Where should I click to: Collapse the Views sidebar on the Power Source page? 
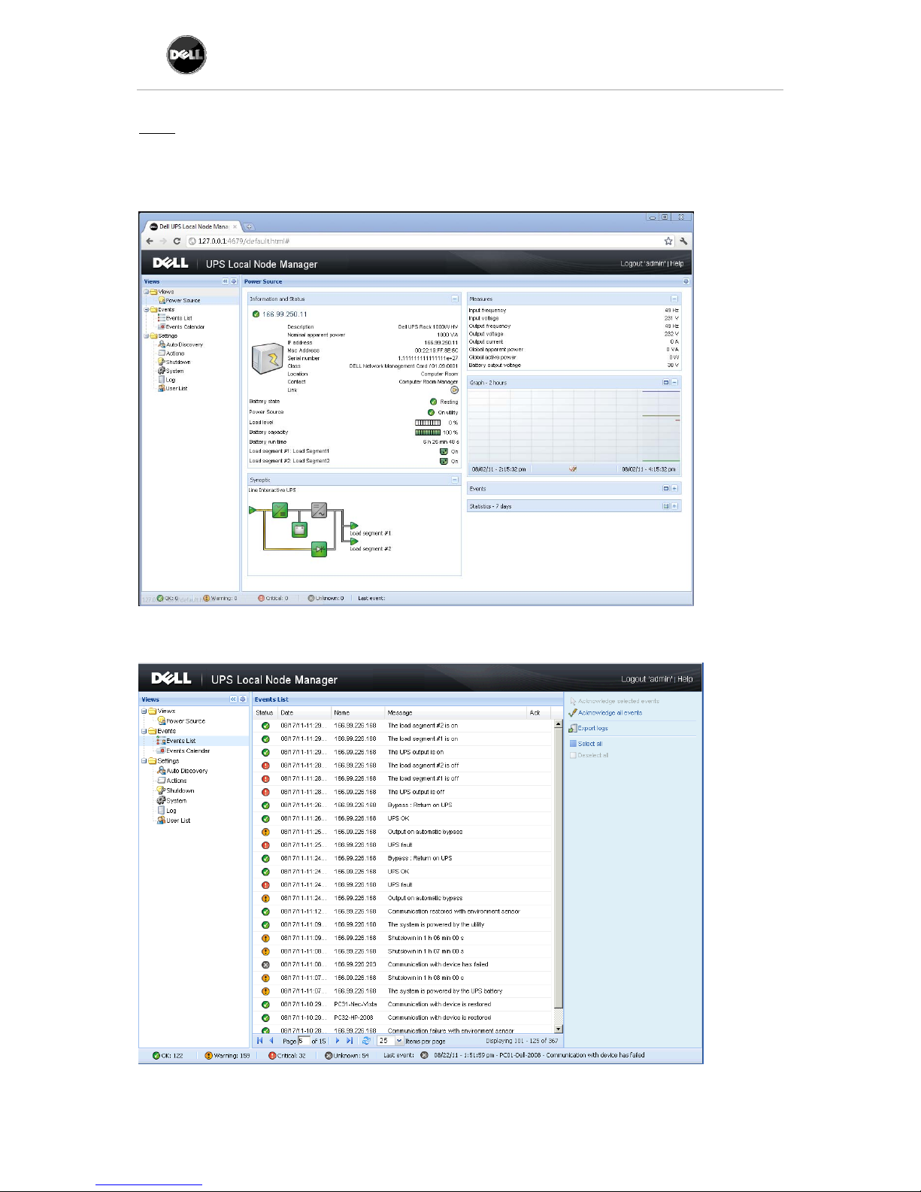[x=226, y=282]
